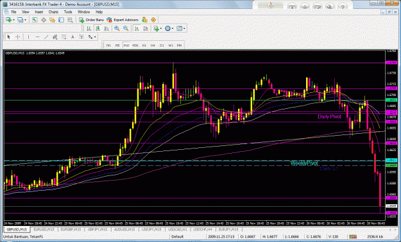Zoom in on the chart
The width and height of the screenshot is (401, 242).
(117, 29)
